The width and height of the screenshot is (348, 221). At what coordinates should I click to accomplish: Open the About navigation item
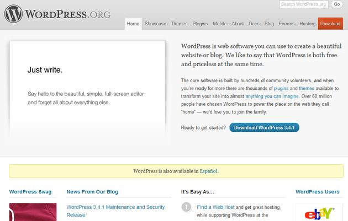(x=238, y=24)
